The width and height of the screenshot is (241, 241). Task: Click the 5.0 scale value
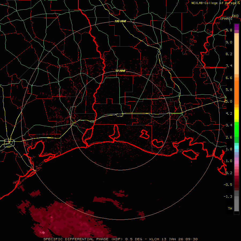pyautogui.click(x=229, y=101)
